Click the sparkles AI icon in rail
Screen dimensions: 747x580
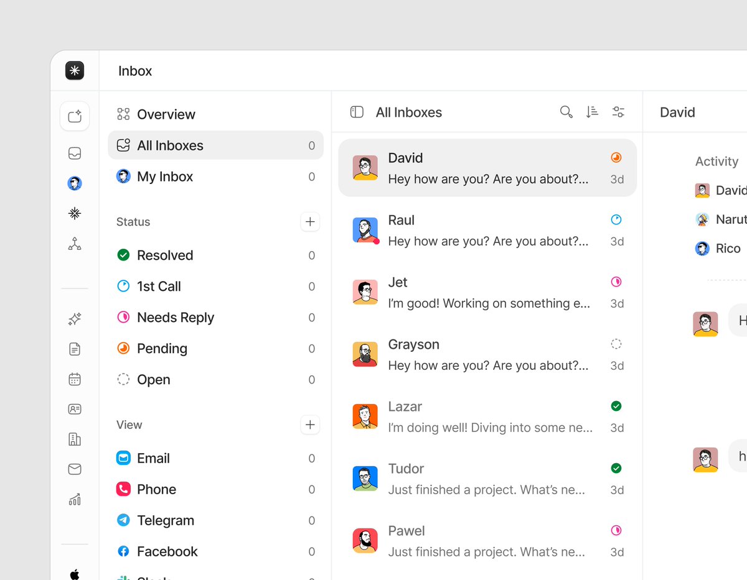(x=75, y=319)
